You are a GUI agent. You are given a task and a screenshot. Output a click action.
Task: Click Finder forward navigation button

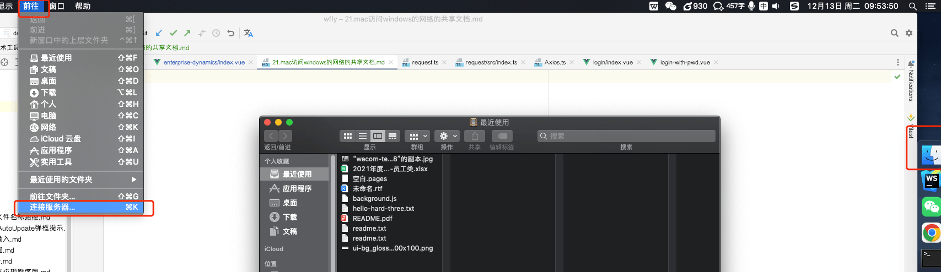coord(285,136)
